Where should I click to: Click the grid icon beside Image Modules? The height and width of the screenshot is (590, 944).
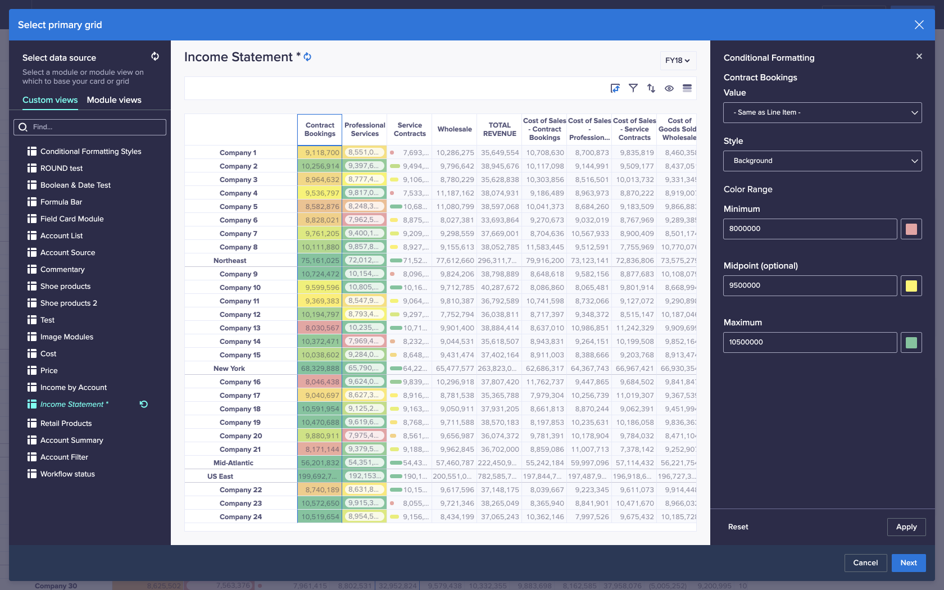tap(32, 337)
